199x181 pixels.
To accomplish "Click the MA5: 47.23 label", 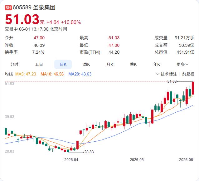I will click(x=26, y=74).
